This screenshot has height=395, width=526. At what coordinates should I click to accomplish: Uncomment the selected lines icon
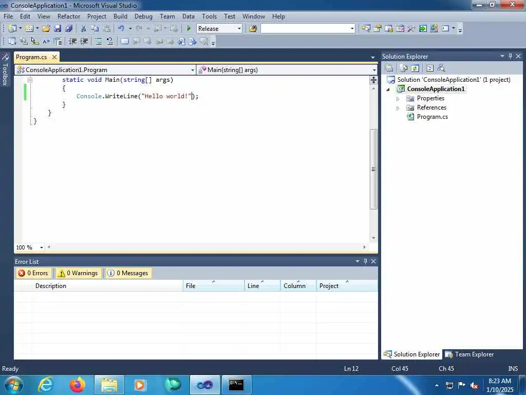tap(110, 41)
